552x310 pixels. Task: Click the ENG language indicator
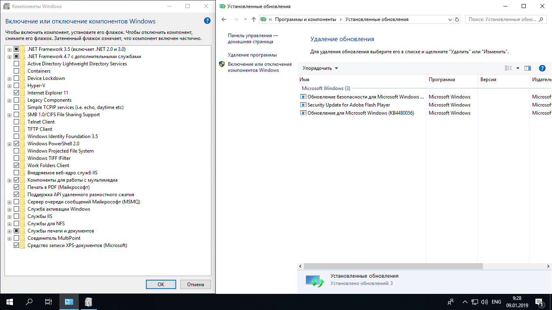pos(497,302)
